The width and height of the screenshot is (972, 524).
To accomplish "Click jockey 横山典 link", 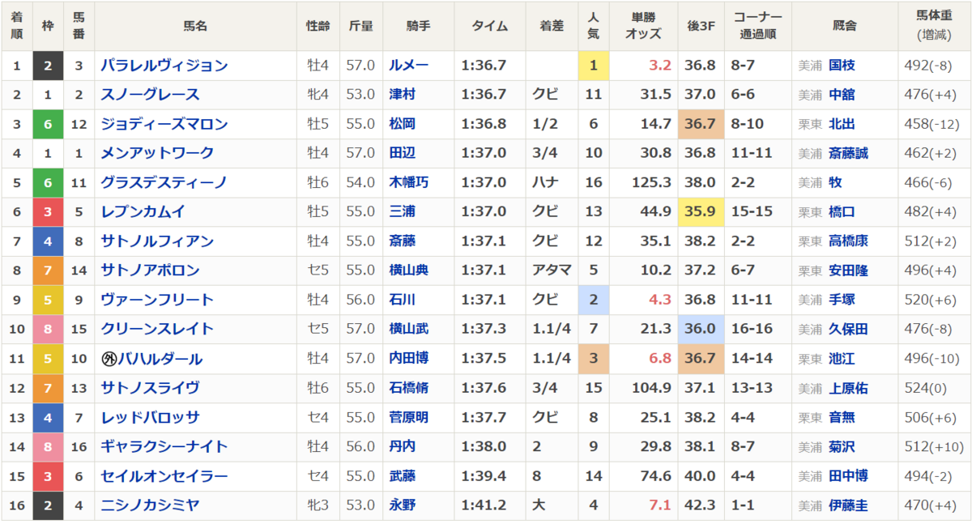I will coord(409,271).
